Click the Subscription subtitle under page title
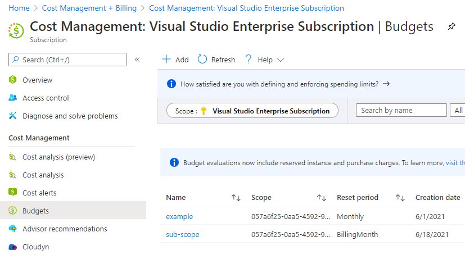The image size is (465, 255). (x=48, y=40)
